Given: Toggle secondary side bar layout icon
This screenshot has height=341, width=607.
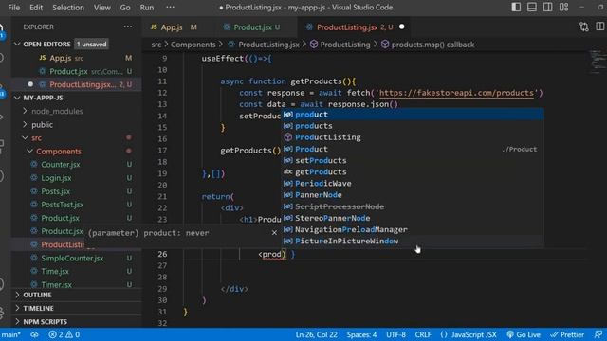Looking at the screenshot, I should [x=548, y=7].
